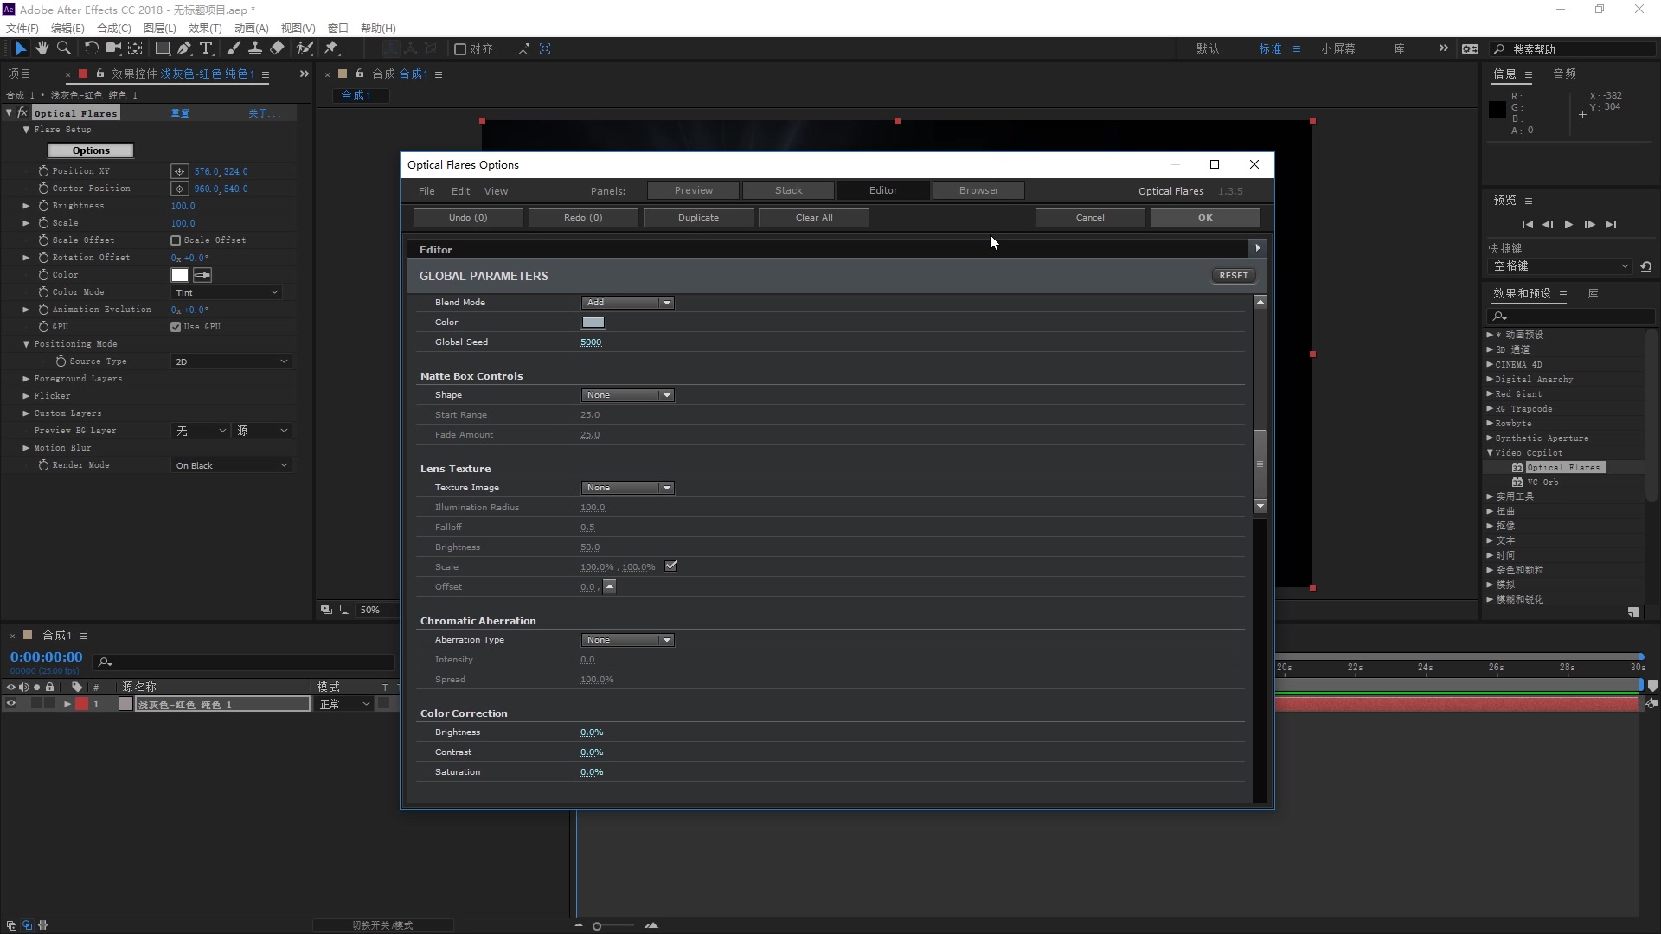The image size is (1661, 934).
Task: Switch to the Browser panel tab
Action: (x=978, y=190)
